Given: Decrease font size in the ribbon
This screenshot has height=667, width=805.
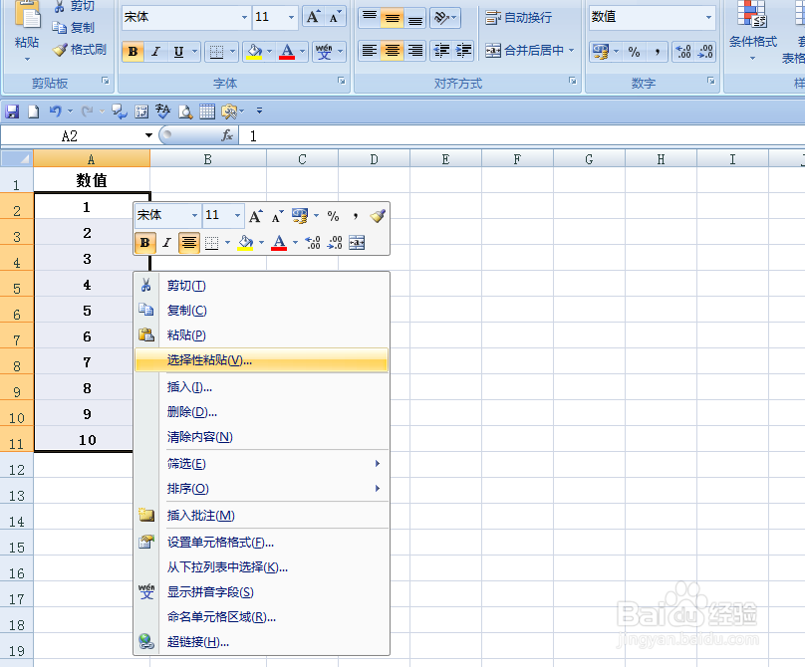Looking at the screenshot, I should click(335, 17).
